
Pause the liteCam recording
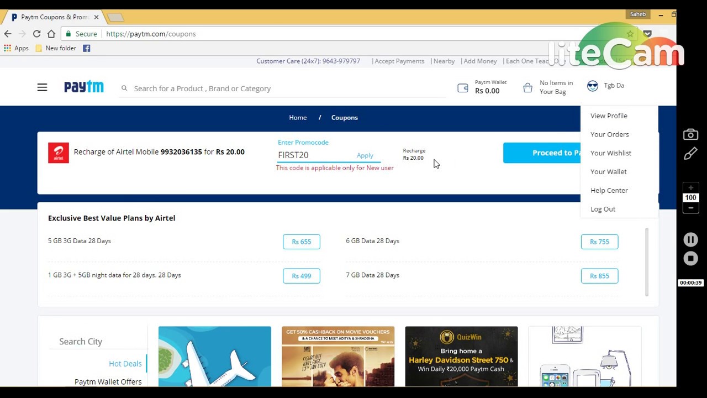point(690,239)
